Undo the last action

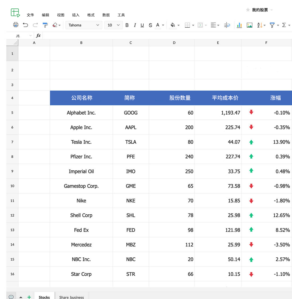[25, 25]
